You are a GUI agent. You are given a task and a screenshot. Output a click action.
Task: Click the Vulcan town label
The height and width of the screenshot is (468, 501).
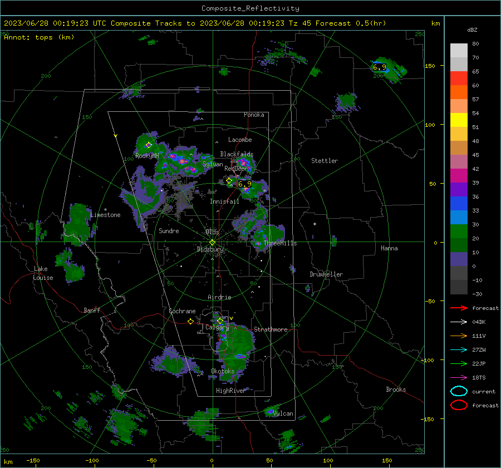tap(283, 413)
